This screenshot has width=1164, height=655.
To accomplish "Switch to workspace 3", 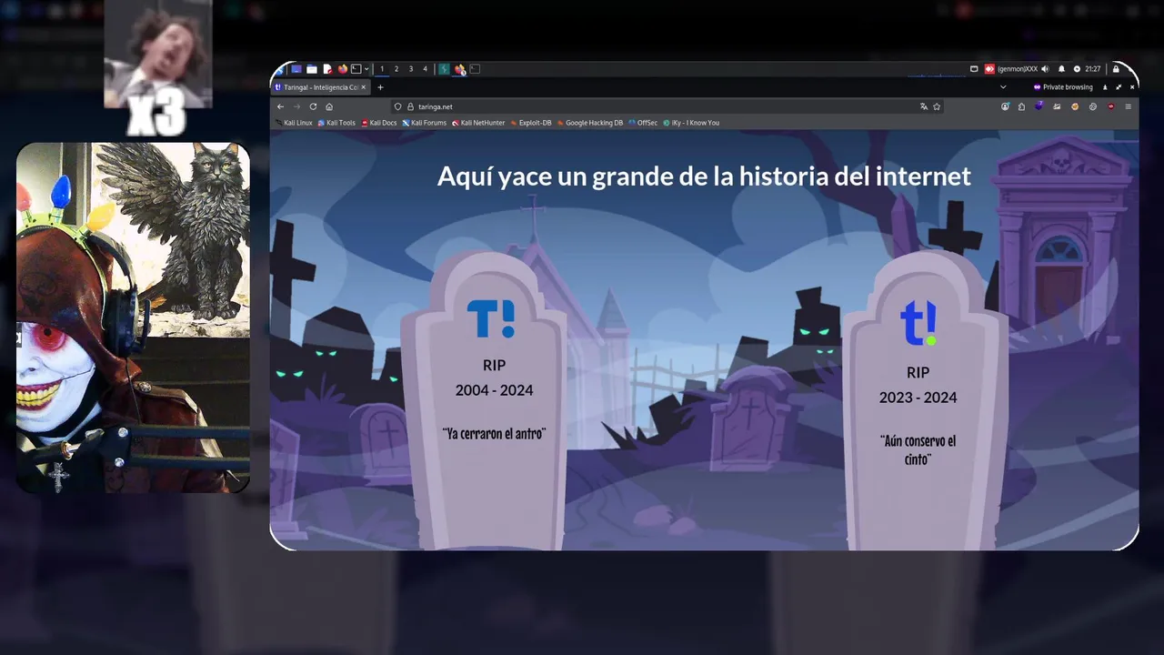I will (x=411, y=69).
